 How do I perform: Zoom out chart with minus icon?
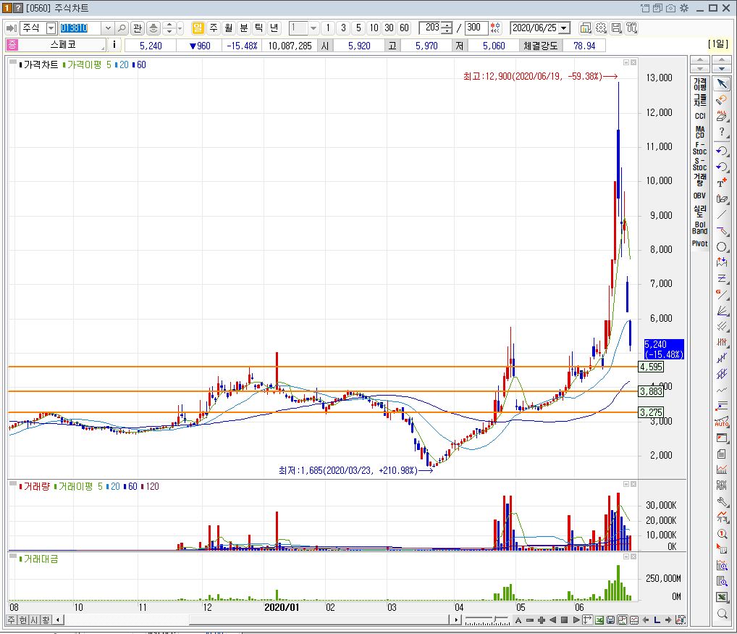click(x=530, y=620)
